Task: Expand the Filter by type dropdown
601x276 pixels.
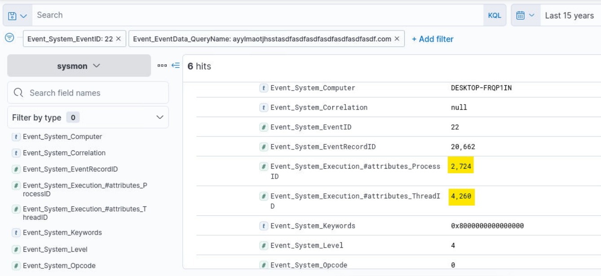Action: click(x=159, y=118)
